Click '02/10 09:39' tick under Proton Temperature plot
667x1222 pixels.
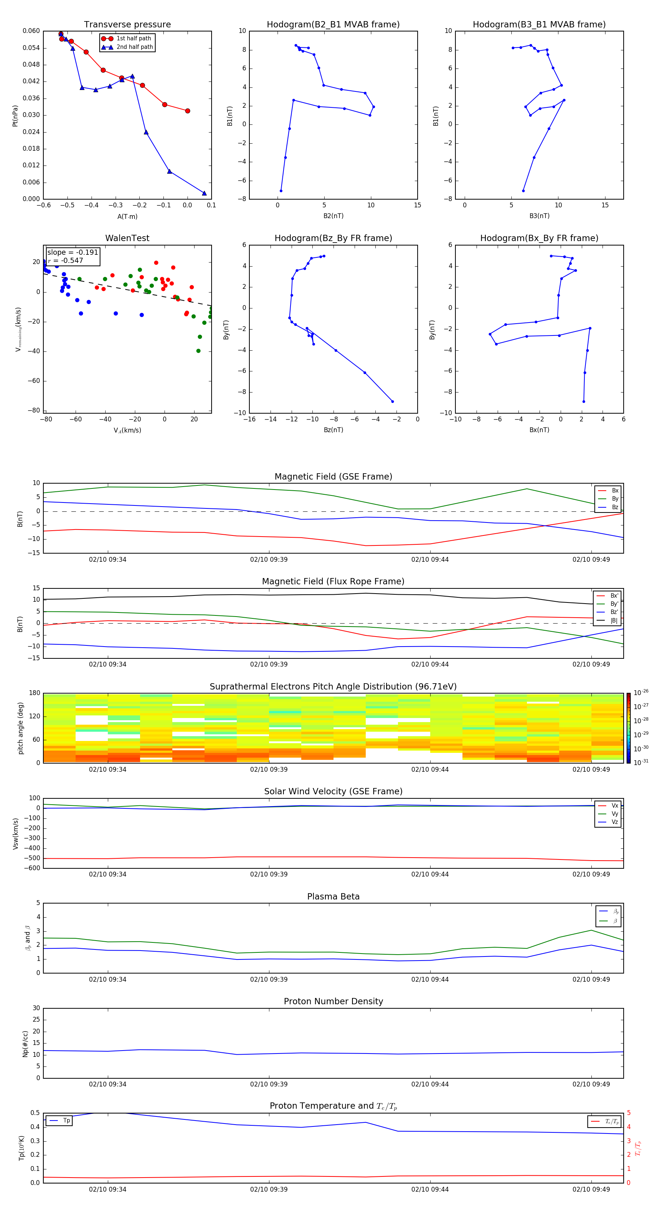269,1189
